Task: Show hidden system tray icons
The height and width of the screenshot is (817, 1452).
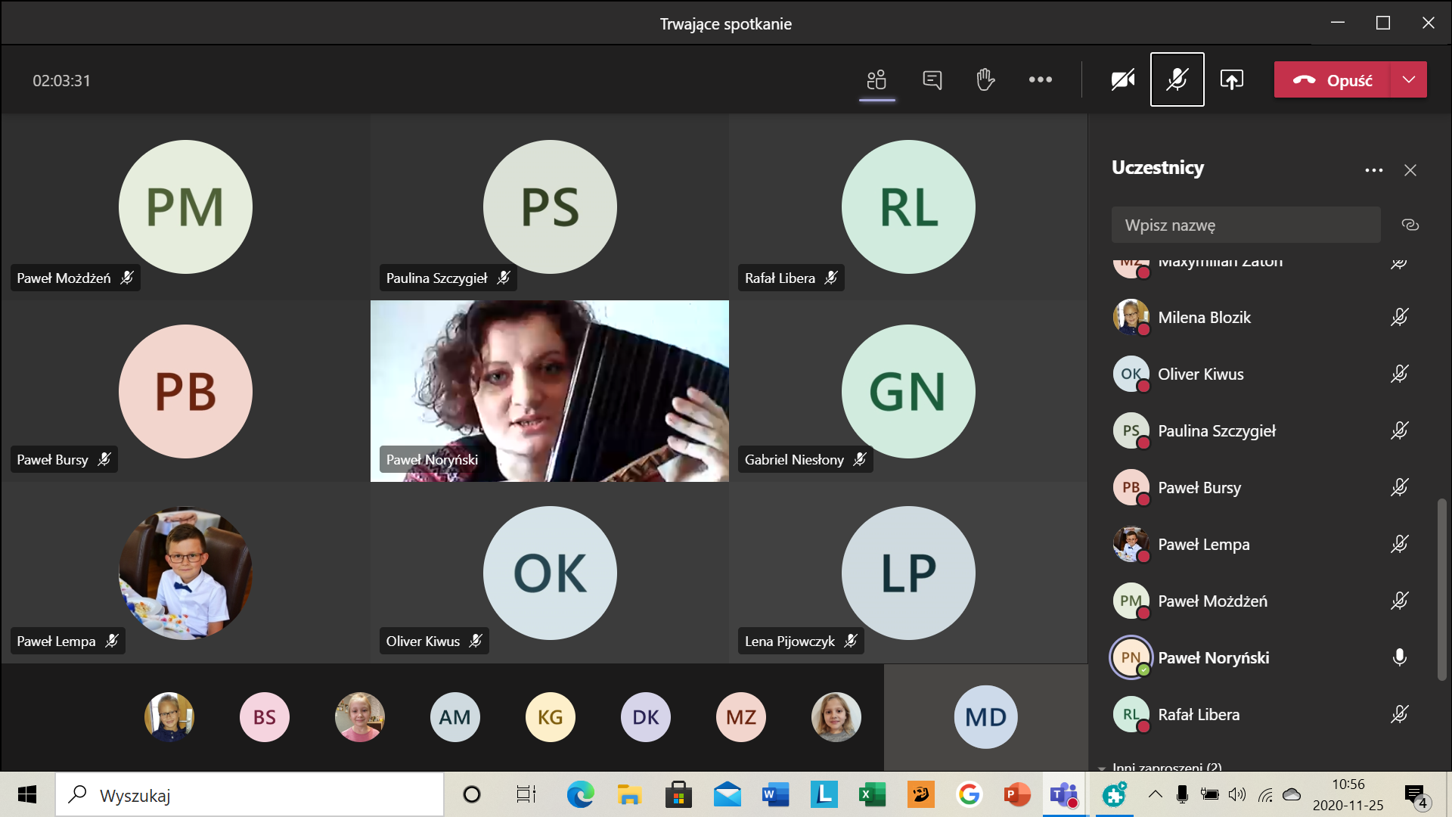Action: point(1155,794)
